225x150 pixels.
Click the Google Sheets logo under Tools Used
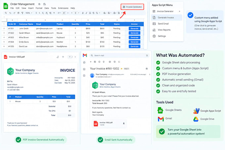coord(160,110)
